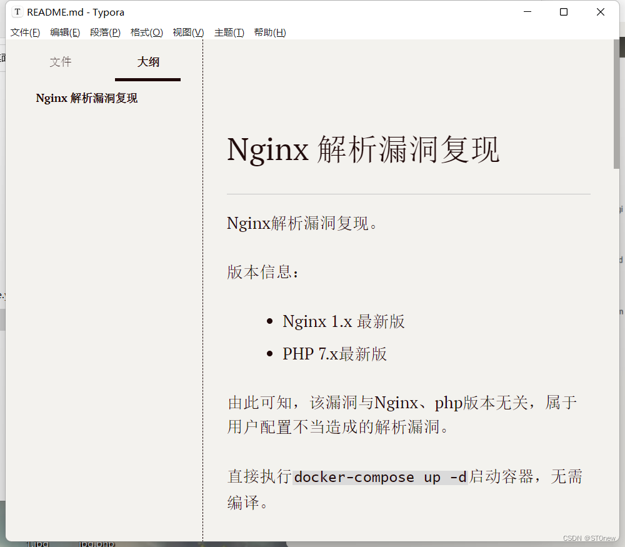Open the 文件(F) menu

point(25,33)
